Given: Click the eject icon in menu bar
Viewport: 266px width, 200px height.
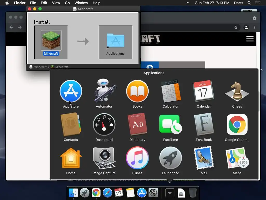Looking at the screenshot, I should pos(188,3).
